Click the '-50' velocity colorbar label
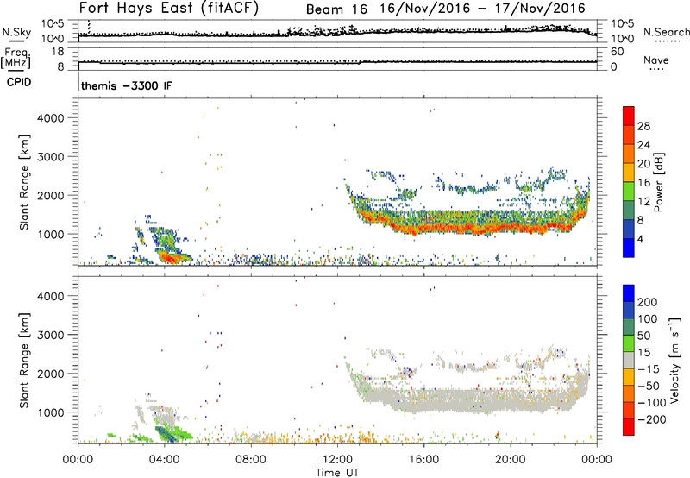690x478 pixels. click(649, 386)
